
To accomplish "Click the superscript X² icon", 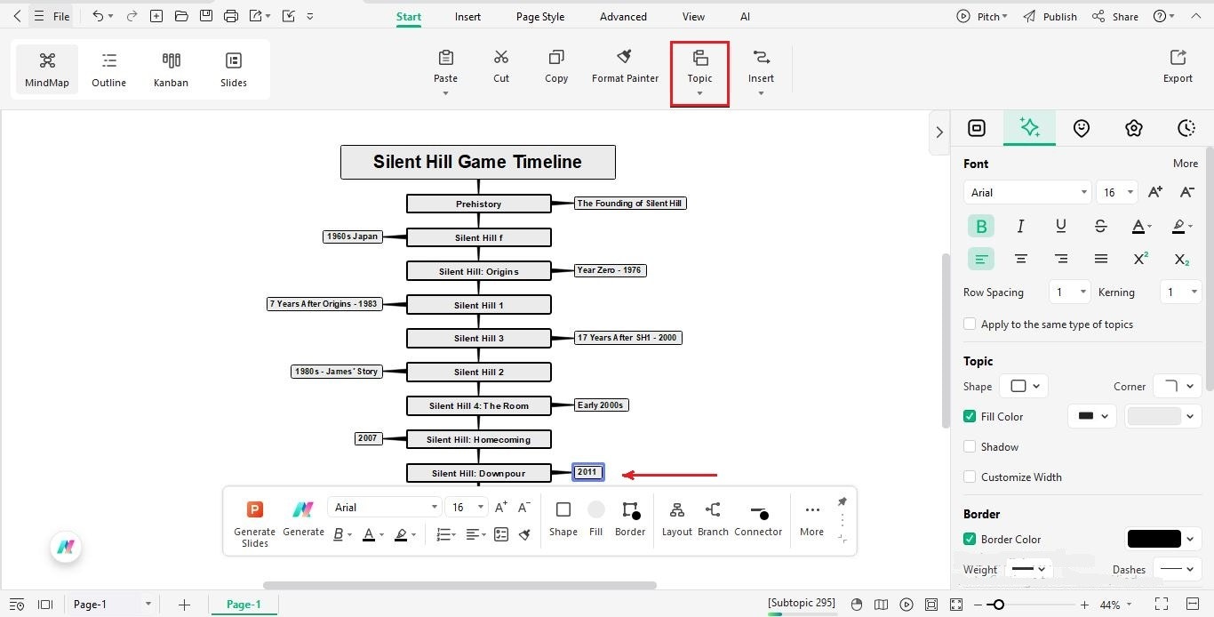I will (1141, 259).
